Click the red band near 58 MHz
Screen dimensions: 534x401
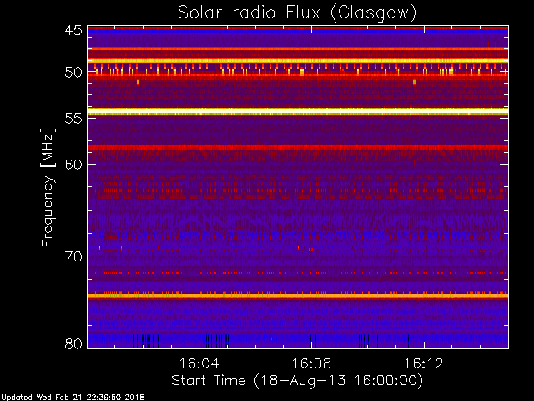(298, 147)
